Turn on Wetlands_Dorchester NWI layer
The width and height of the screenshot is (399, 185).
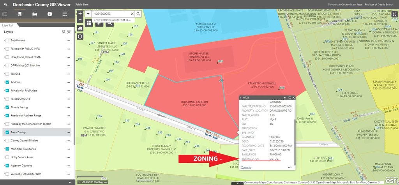pos(7,174)
